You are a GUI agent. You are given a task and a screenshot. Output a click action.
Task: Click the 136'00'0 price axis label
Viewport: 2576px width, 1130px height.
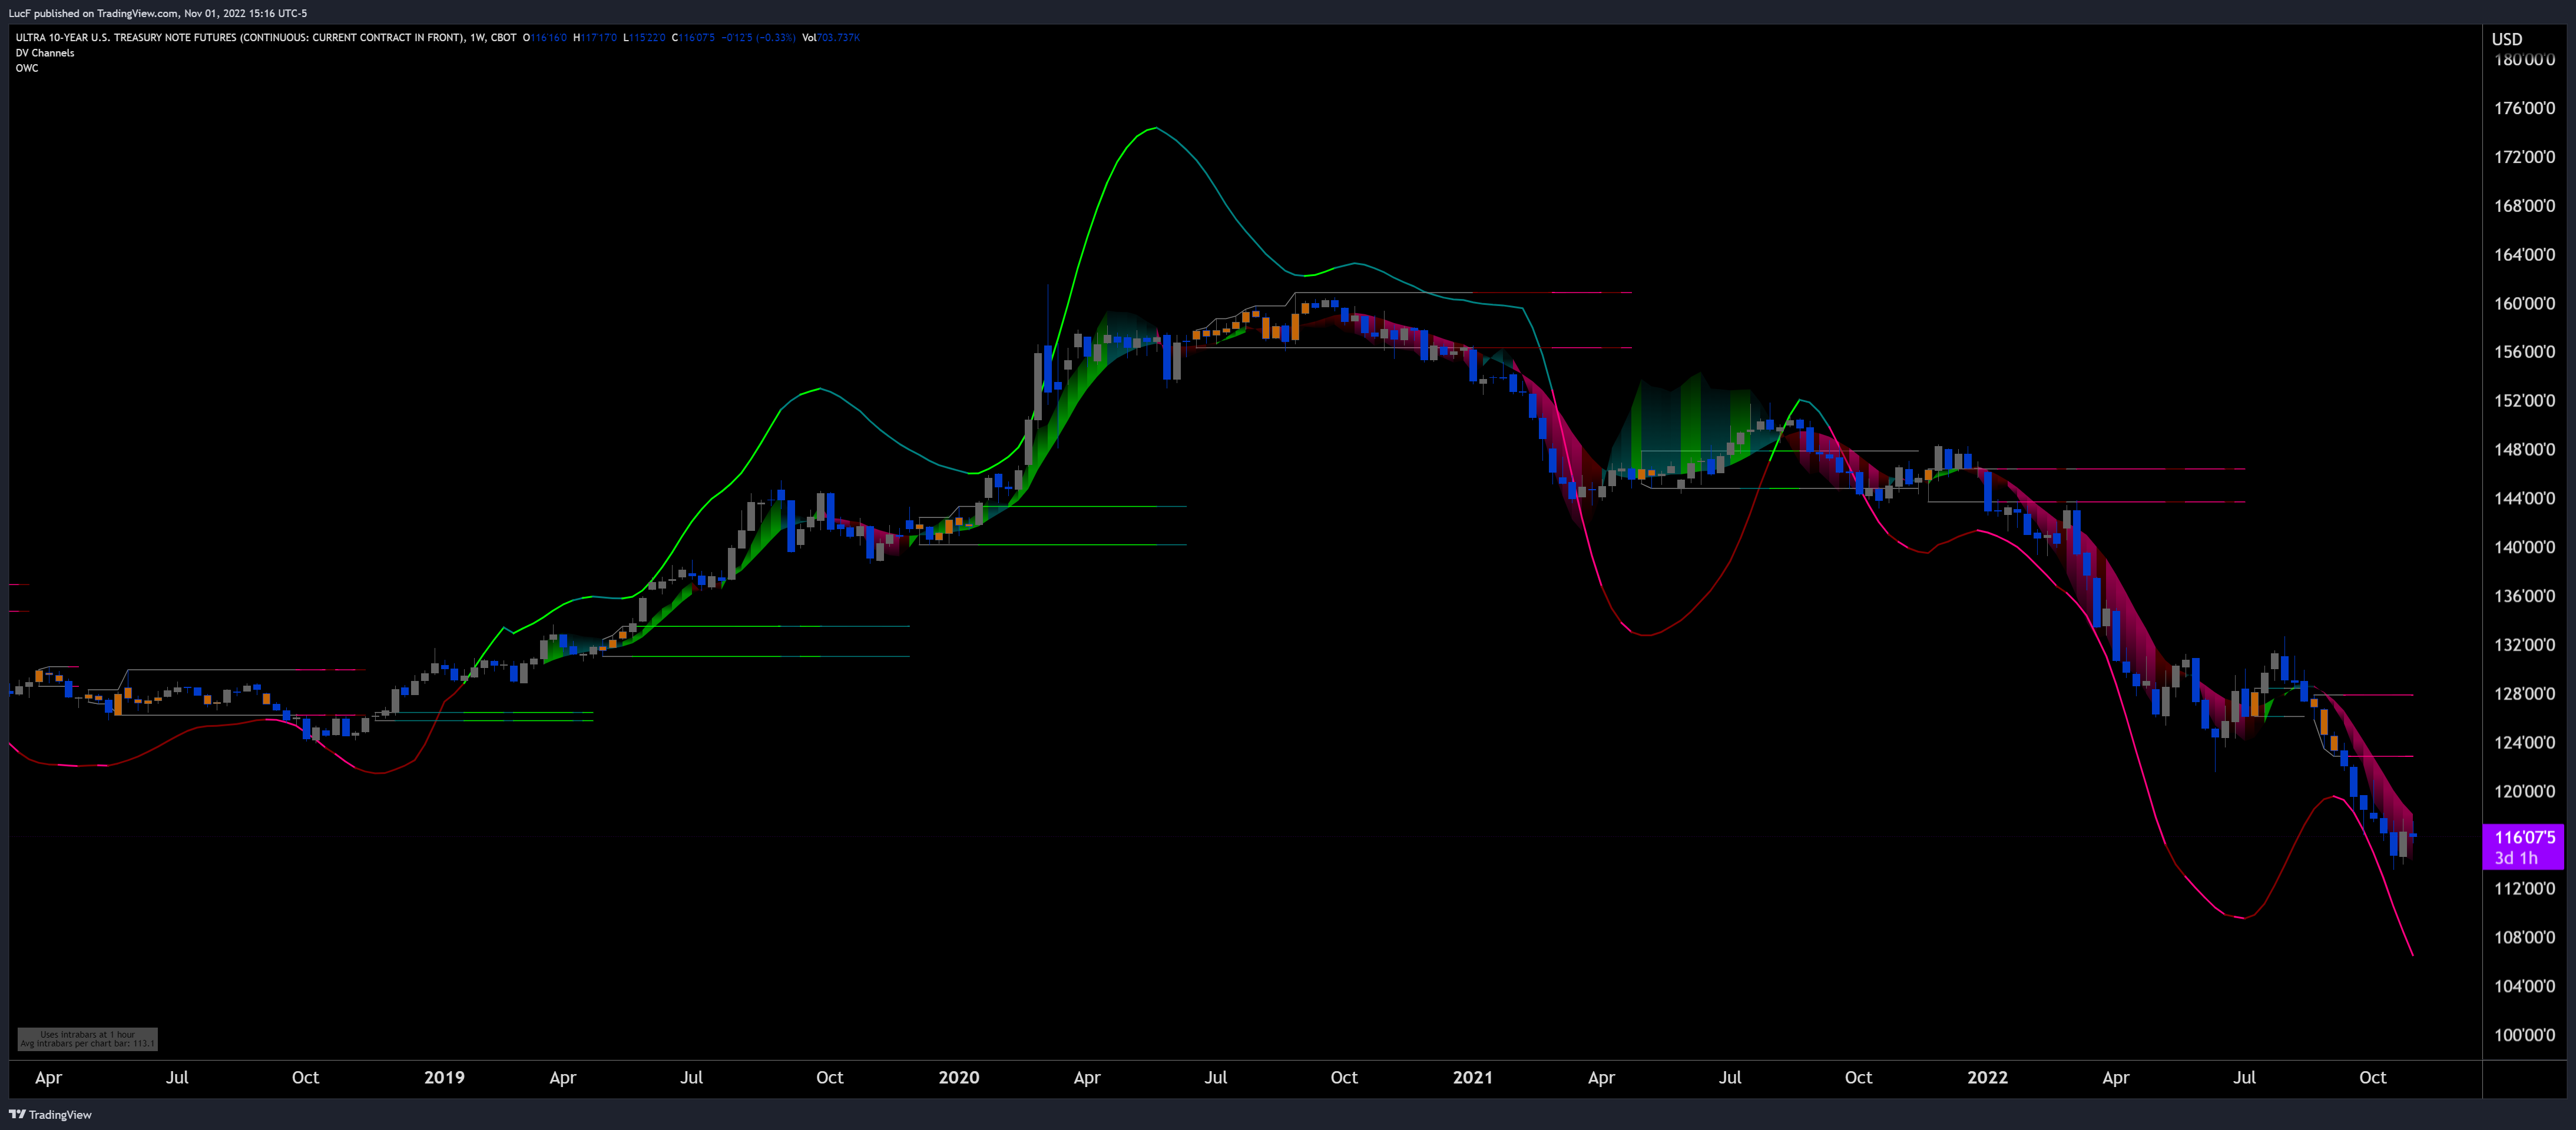(x=2524, y=596)
